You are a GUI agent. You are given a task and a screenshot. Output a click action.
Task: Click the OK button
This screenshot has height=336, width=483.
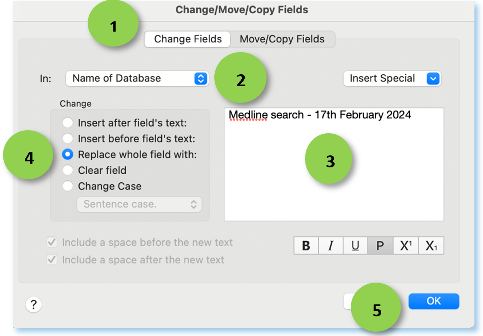click(x=433, y=301)
